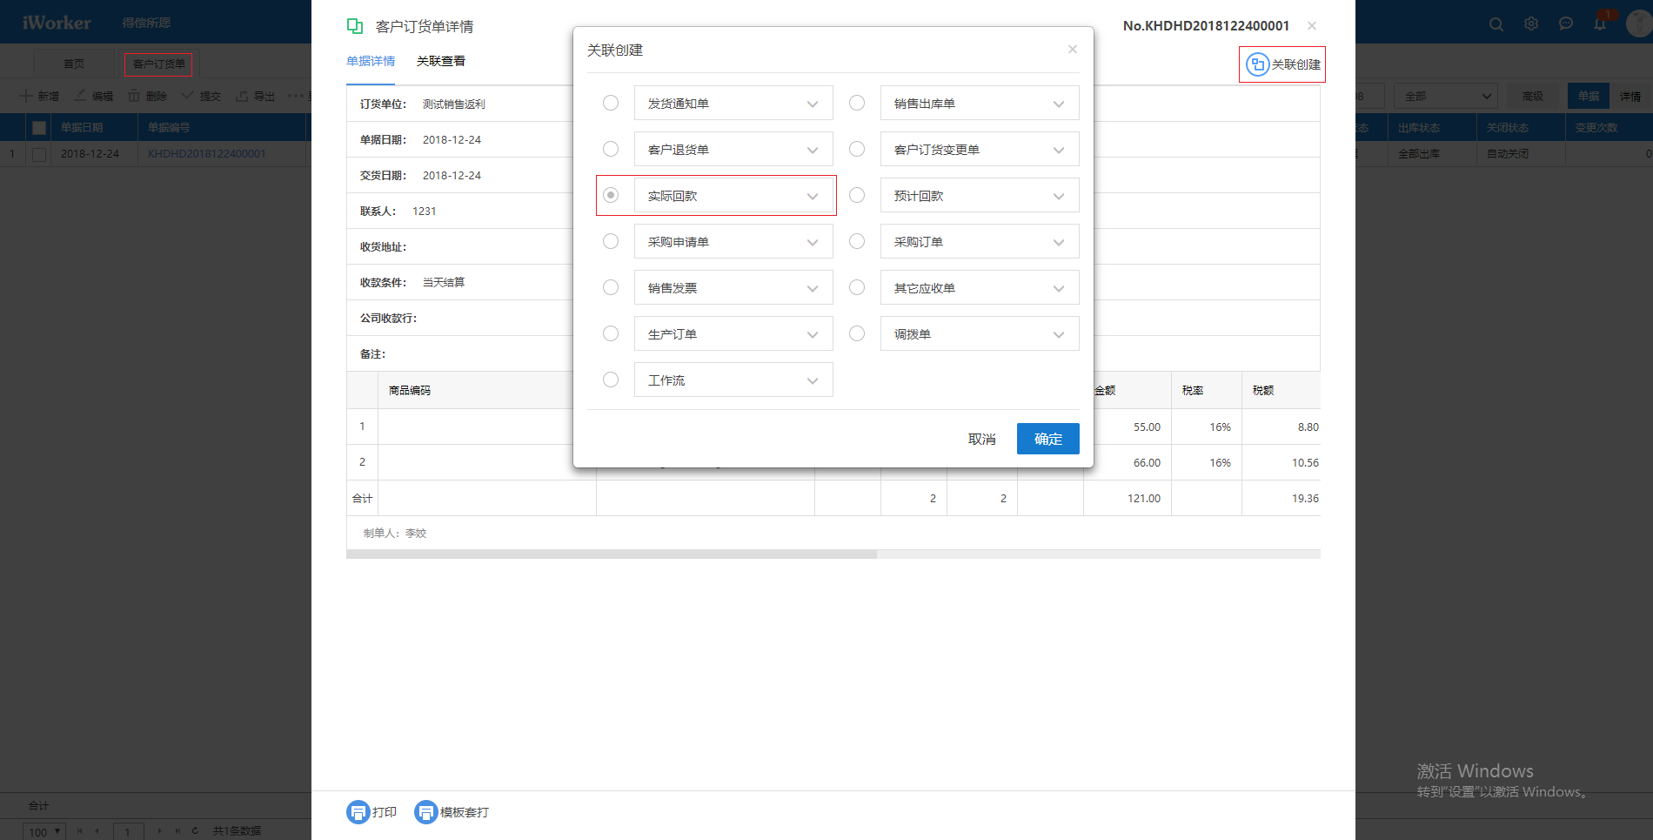This screenshot has width=1653, height=840.
Task: Close the 关联创建 dialog with X
Action: [1073, 50]
